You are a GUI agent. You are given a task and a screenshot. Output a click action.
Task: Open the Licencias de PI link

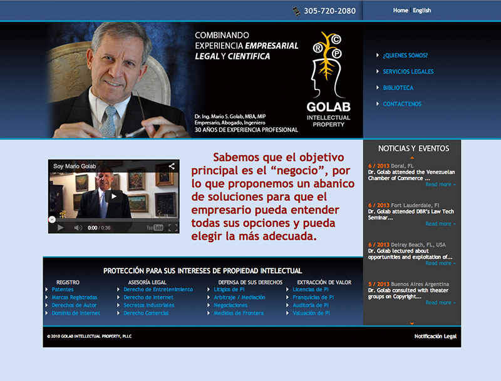(311, 290)
